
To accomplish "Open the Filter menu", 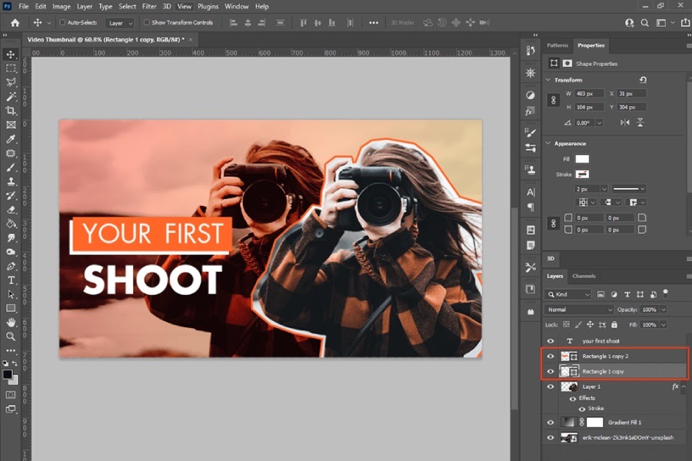I will click(149, 6).
